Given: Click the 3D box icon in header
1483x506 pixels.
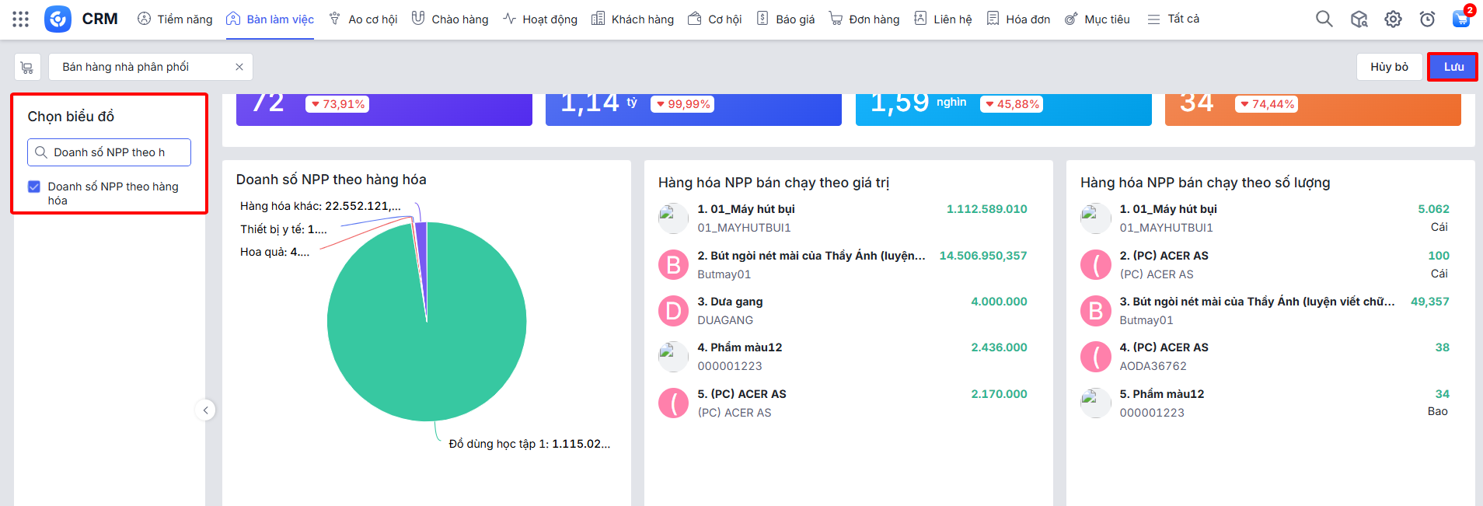Looking at the screenshot, I should [x=1359, y=19].
